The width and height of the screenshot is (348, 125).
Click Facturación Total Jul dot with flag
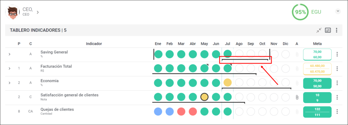click(x=227, y=68)
